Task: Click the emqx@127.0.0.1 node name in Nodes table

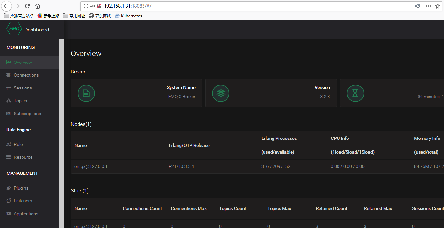Action: pos(91,166)
